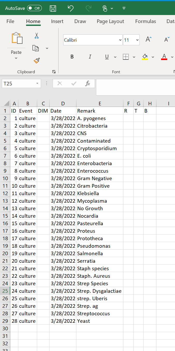The width and height of the screenshot is (175, 351).
Task: Select the Format Painter brush icon
Action: (37, 61)
